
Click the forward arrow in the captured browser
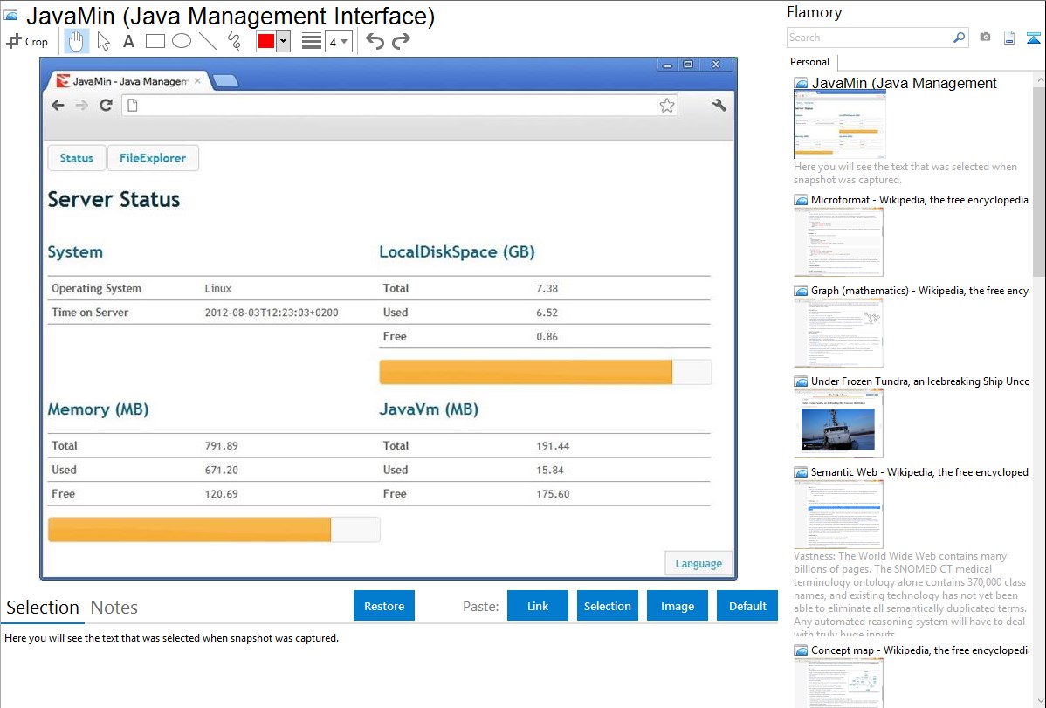[82, 106]
